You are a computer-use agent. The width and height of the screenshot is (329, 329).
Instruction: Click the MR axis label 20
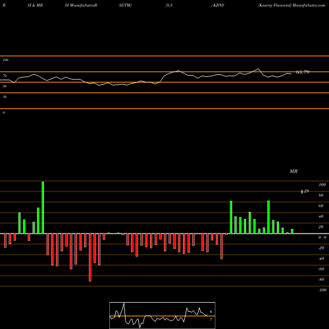point(321,227)
